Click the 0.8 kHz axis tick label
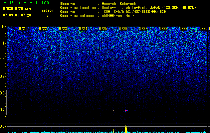The height and width of the screenshot is (133, 210). click(x=3, y=93)
